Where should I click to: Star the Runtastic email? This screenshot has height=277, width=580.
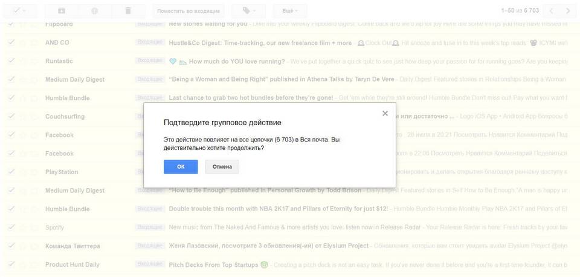pos(23,61)
